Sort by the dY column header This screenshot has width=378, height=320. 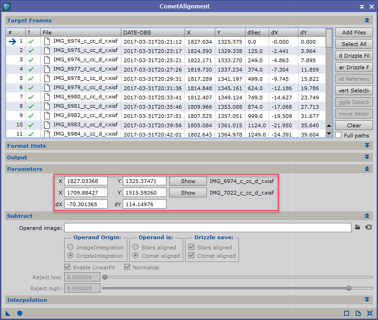tap(312, 33)
